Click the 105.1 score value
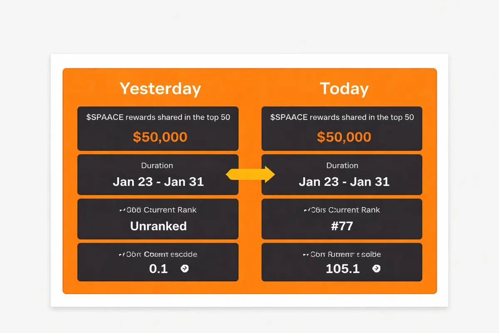 pos(343,268)
